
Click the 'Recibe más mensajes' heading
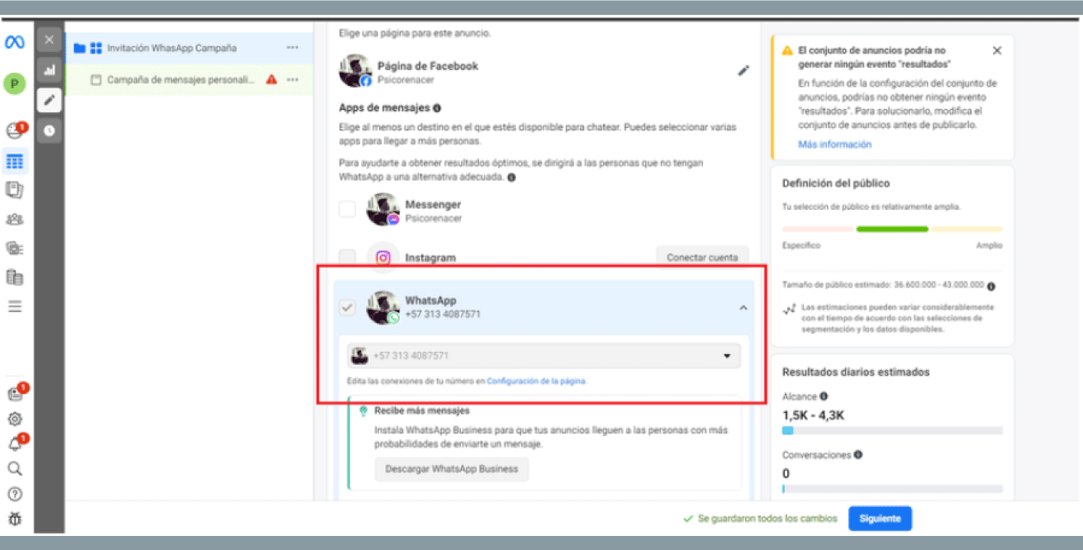(422, 410)
